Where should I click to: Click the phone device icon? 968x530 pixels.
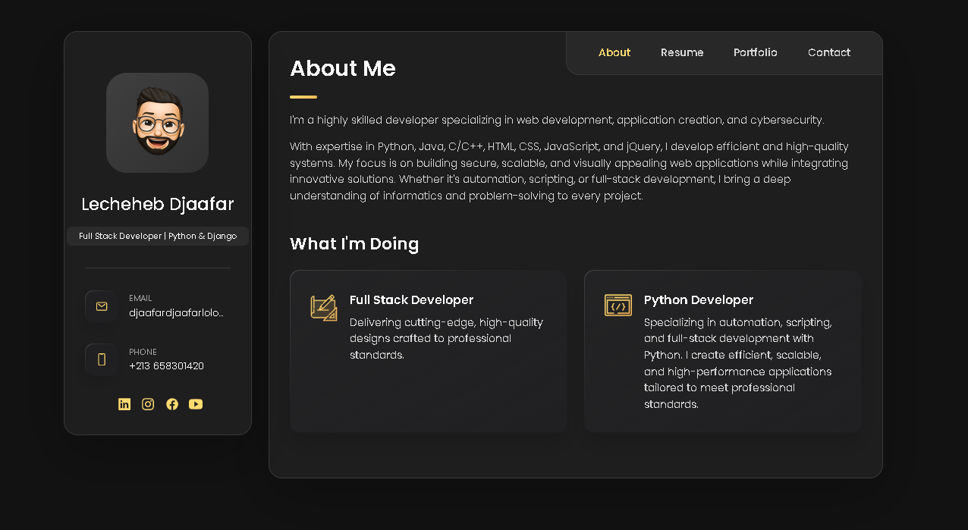point(101,359)
